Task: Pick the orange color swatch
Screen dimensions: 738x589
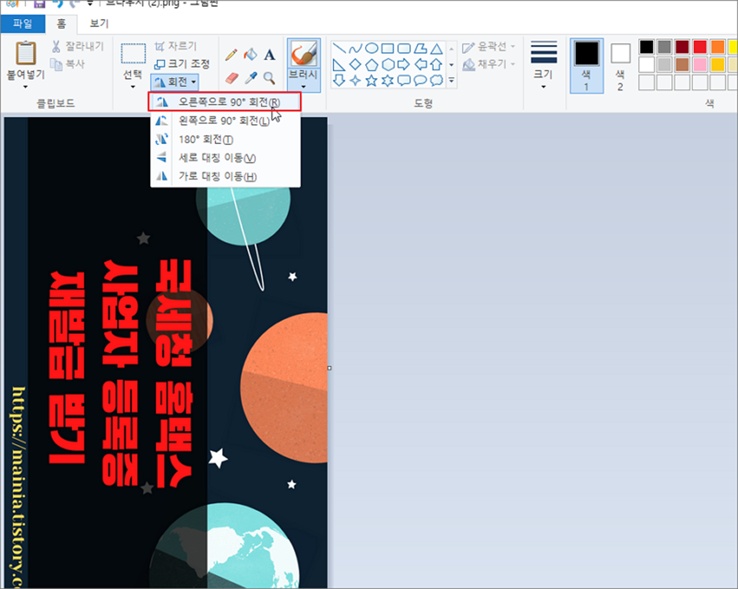Action: tap(717, 47)
